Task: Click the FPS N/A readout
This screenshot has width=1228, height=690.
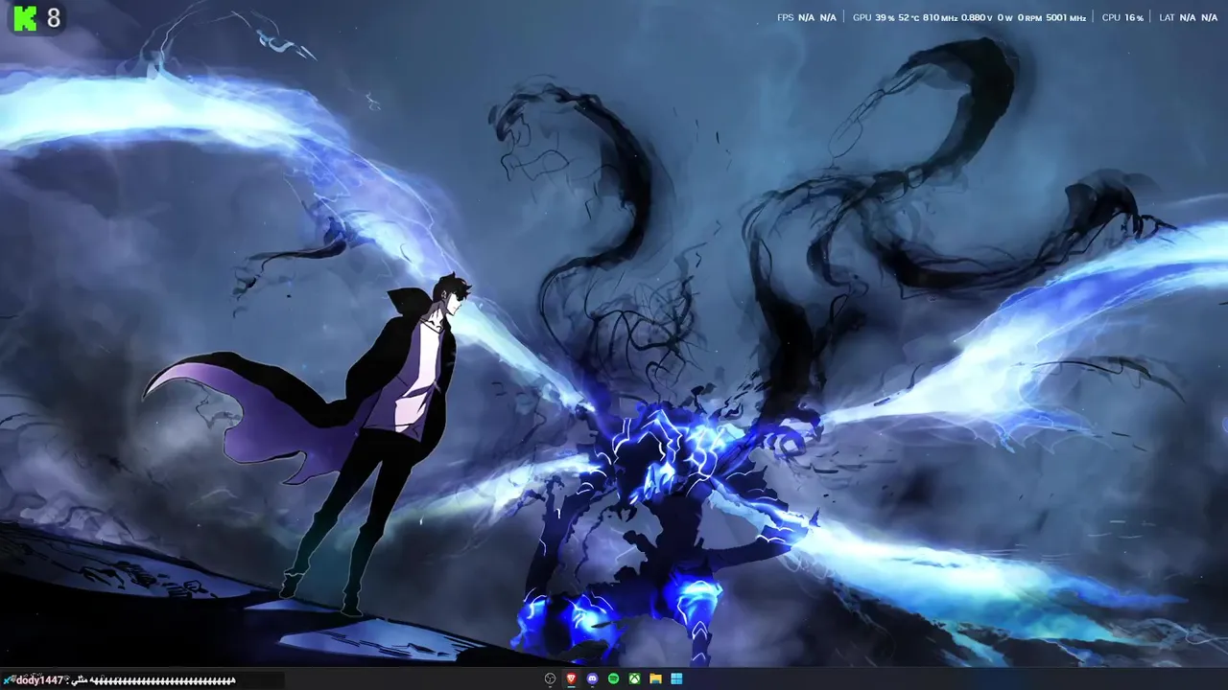Action: click(806, 17)
